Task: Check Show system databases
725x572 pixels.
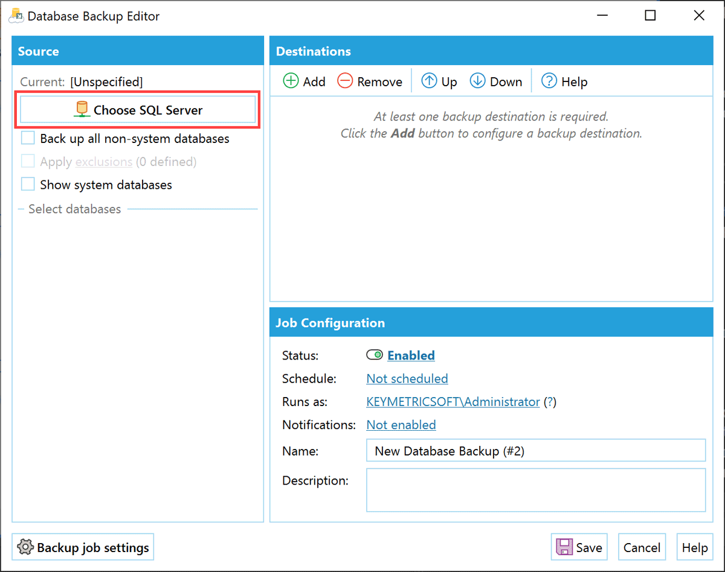Action: click(x=28, y=184)
